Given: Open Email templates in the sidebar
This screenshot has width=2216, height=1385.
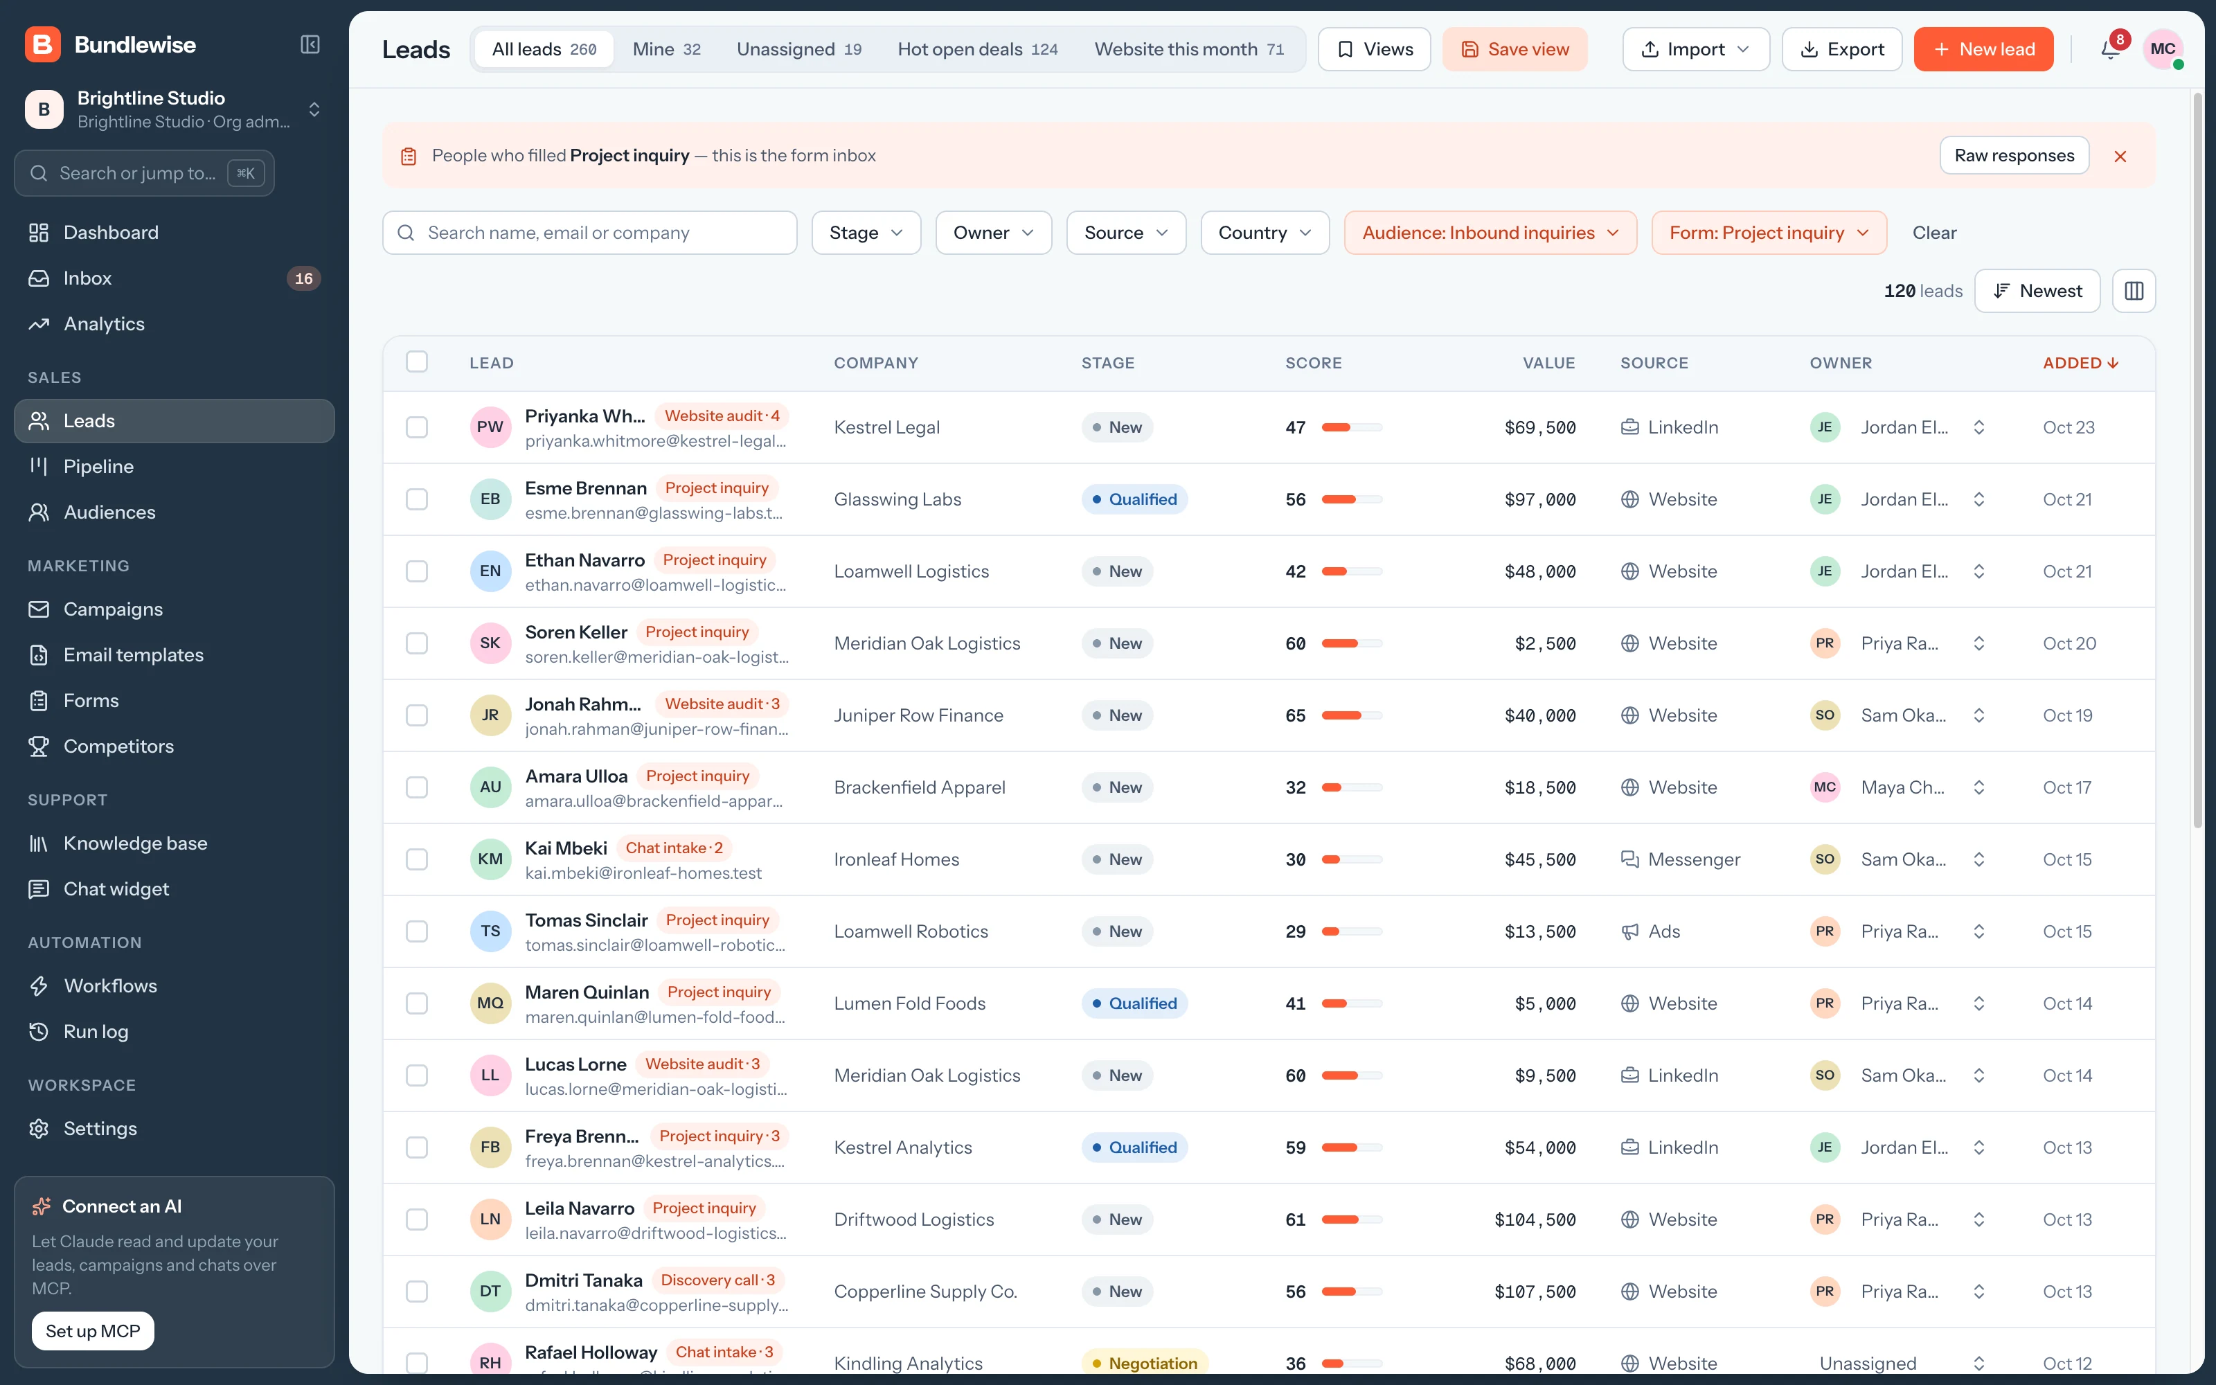Looking at the screenshot, I should click(x=174, y=655).
